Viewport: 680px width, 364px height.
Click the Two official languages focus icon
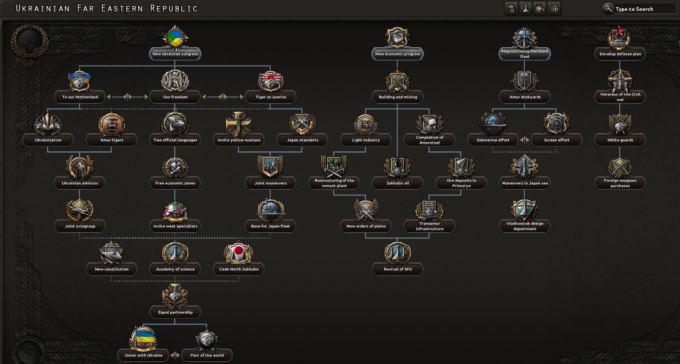[175, 124]
